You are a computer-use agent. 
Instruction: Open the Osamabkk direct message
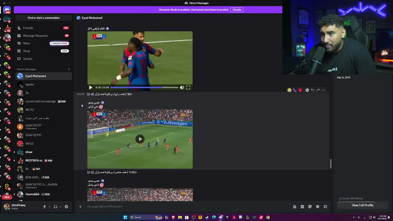click(44, 194)
